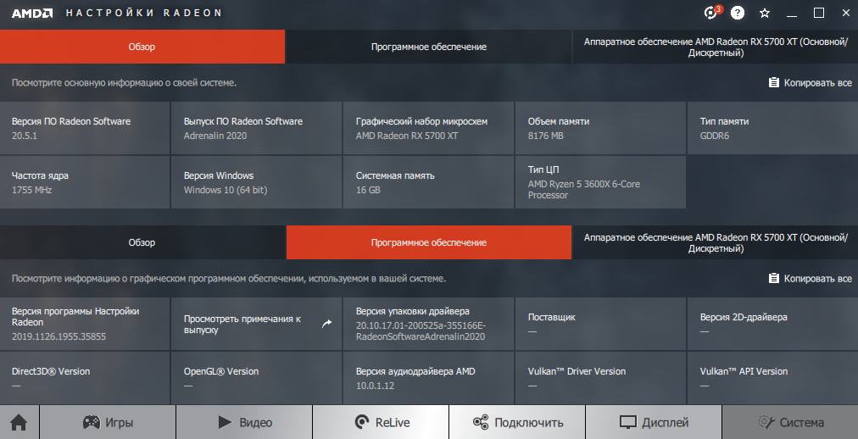Viewport: 858px width, 439px height.
Task: Click the Vulkan Driver Version tile
Action: 600,378
